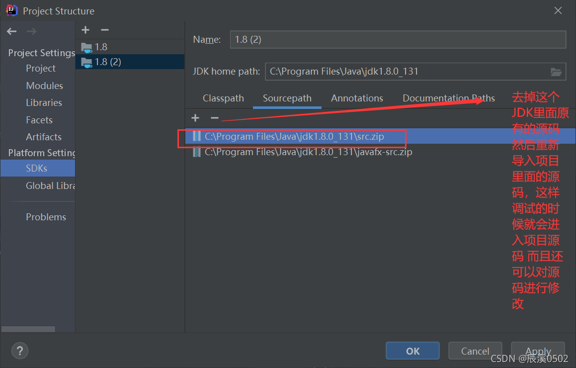
Task: Open the Problems page
Action: (46, 217)
